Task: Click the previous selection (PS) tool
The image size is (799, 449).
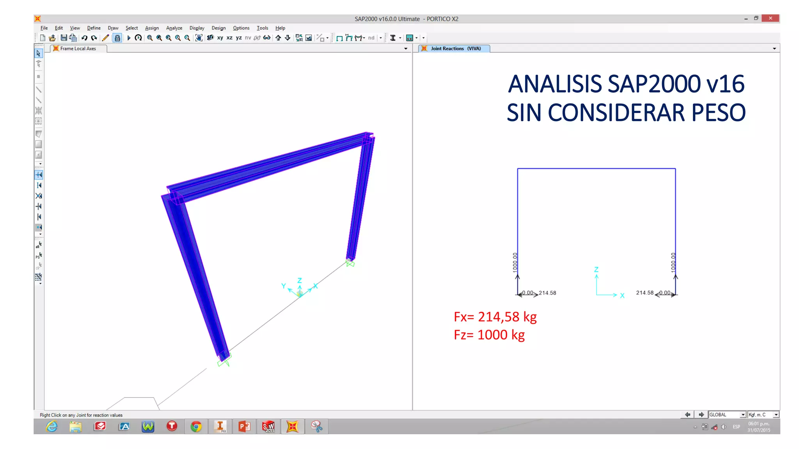Action: click(38, 256)
